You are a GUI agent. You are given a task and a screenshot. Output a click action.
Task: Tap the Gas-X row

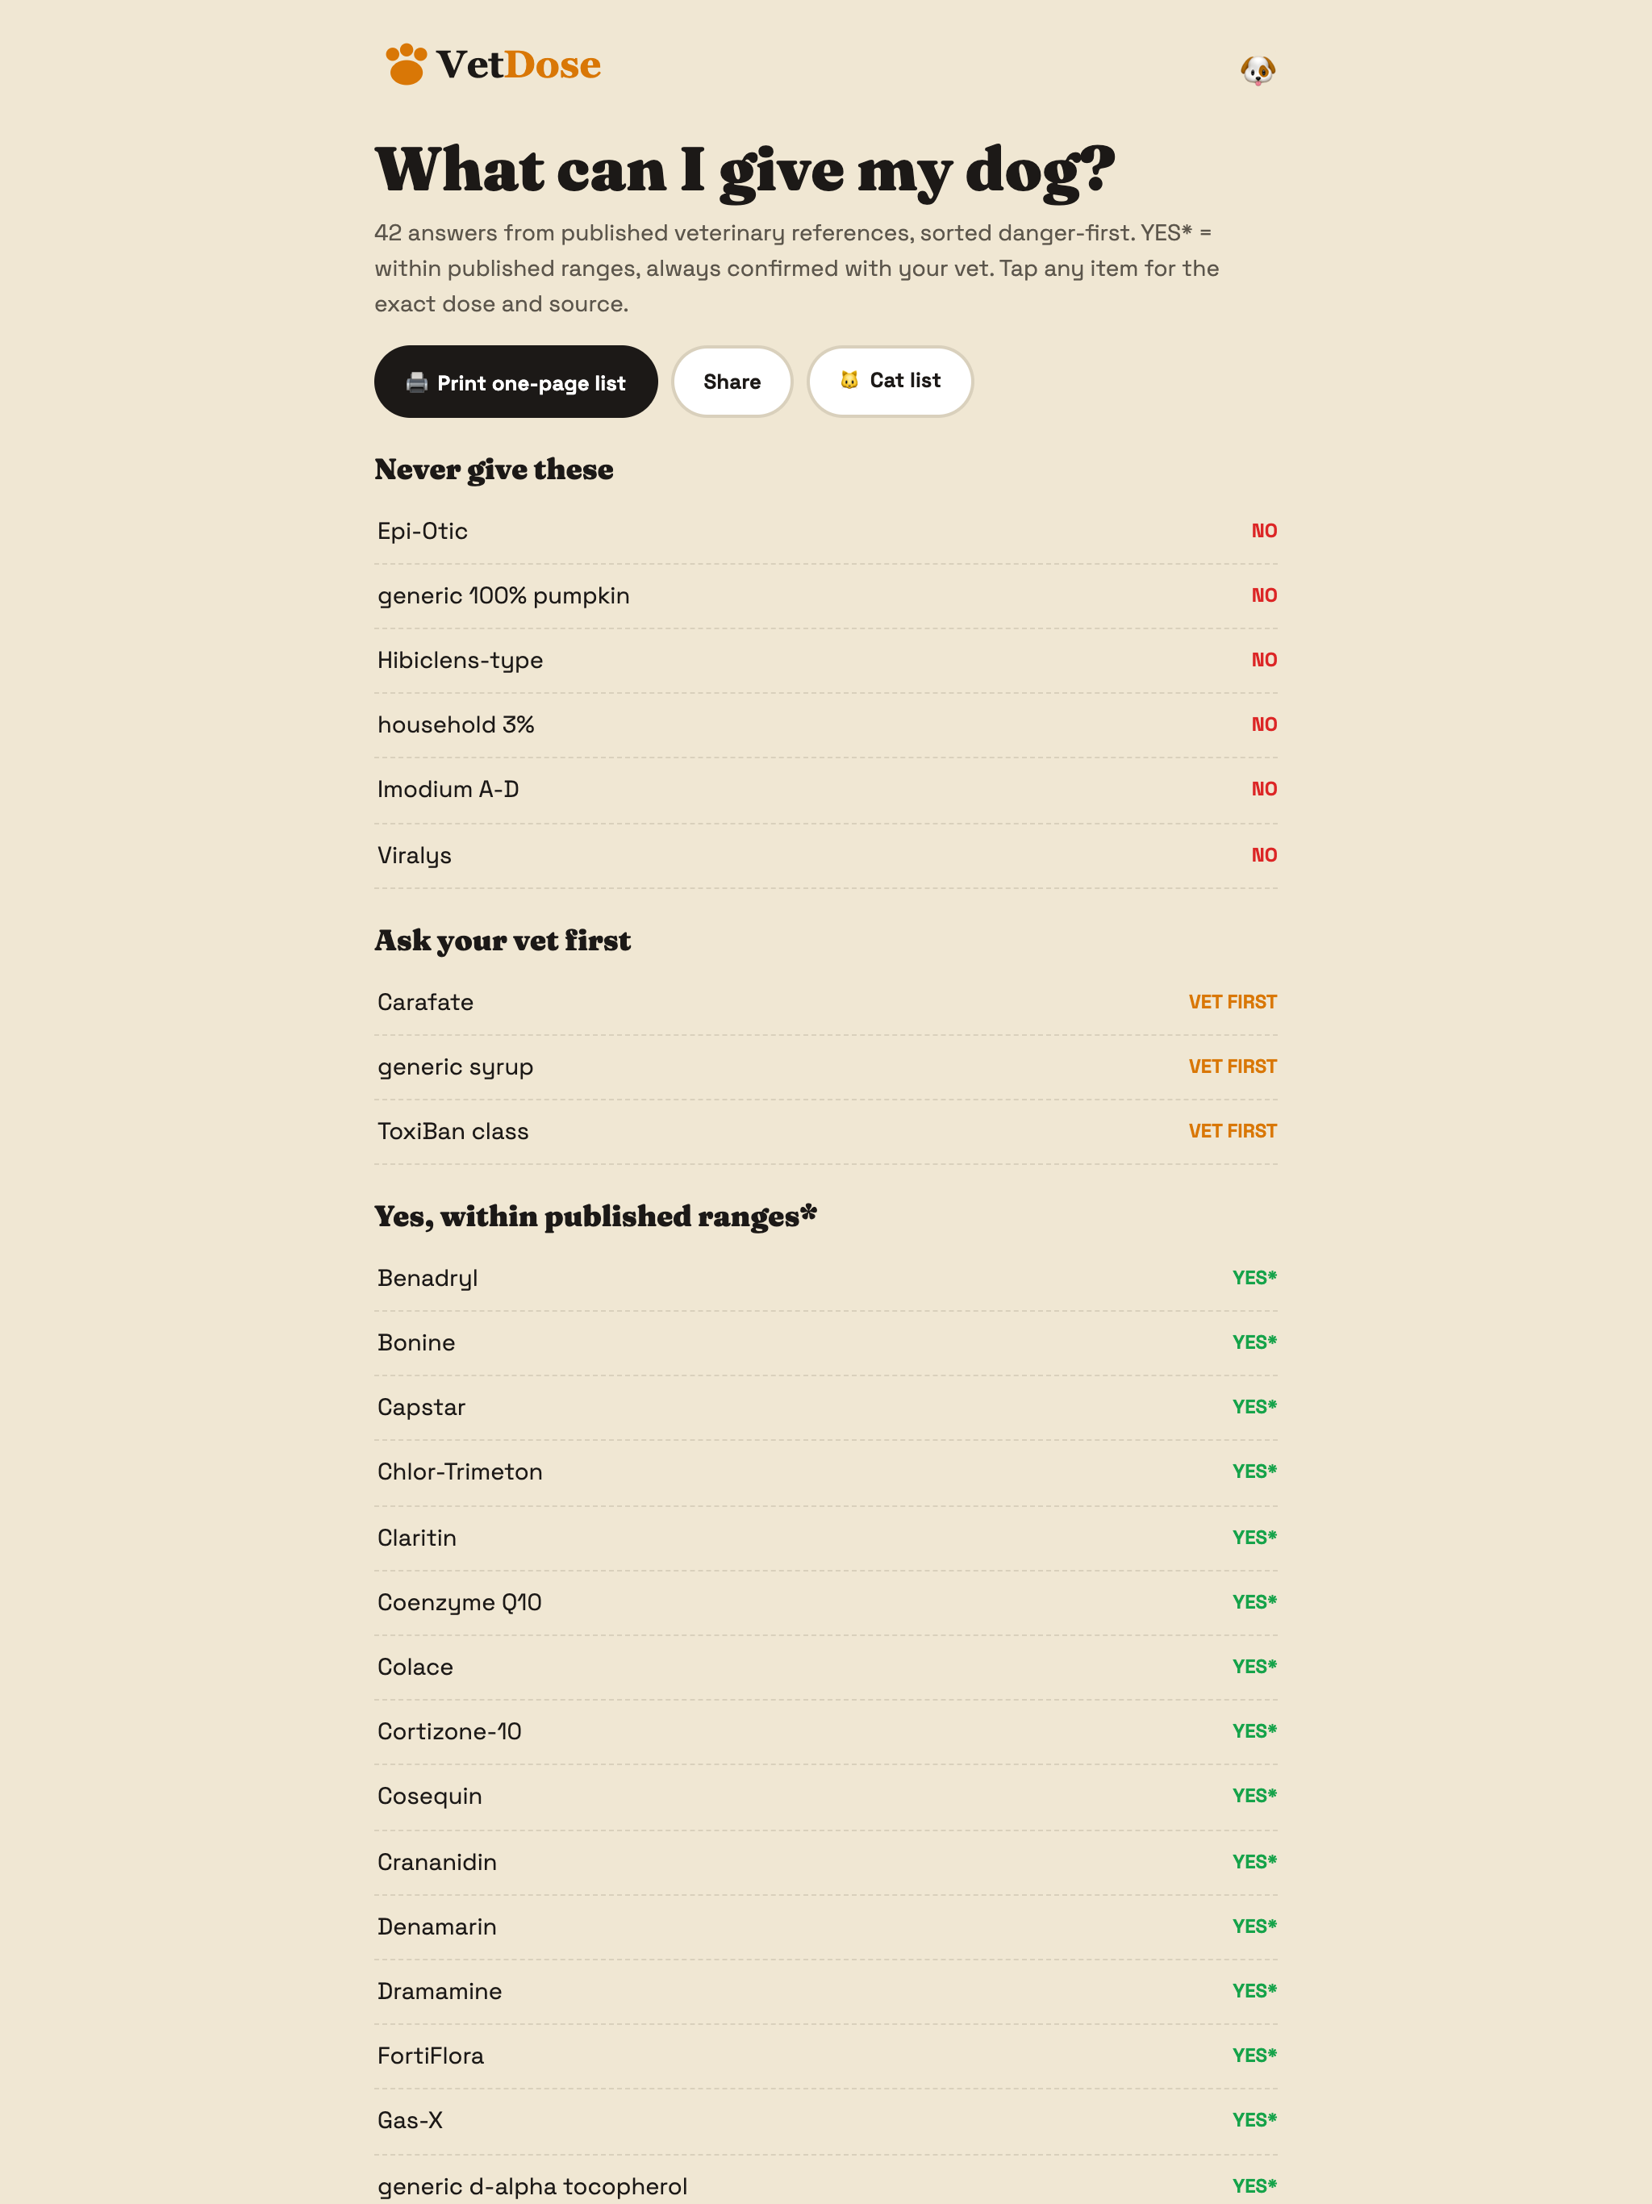(826, 2121)
